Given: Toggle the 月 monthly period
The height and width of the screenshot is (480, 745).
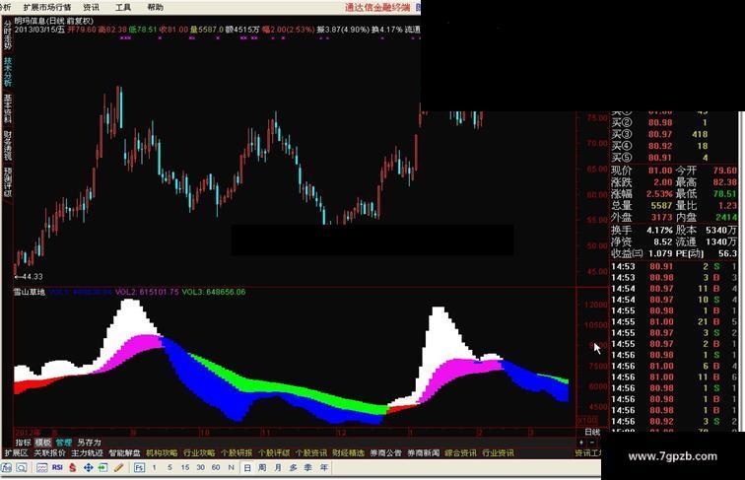Looking at the screenshot, I should click(278, 467).
